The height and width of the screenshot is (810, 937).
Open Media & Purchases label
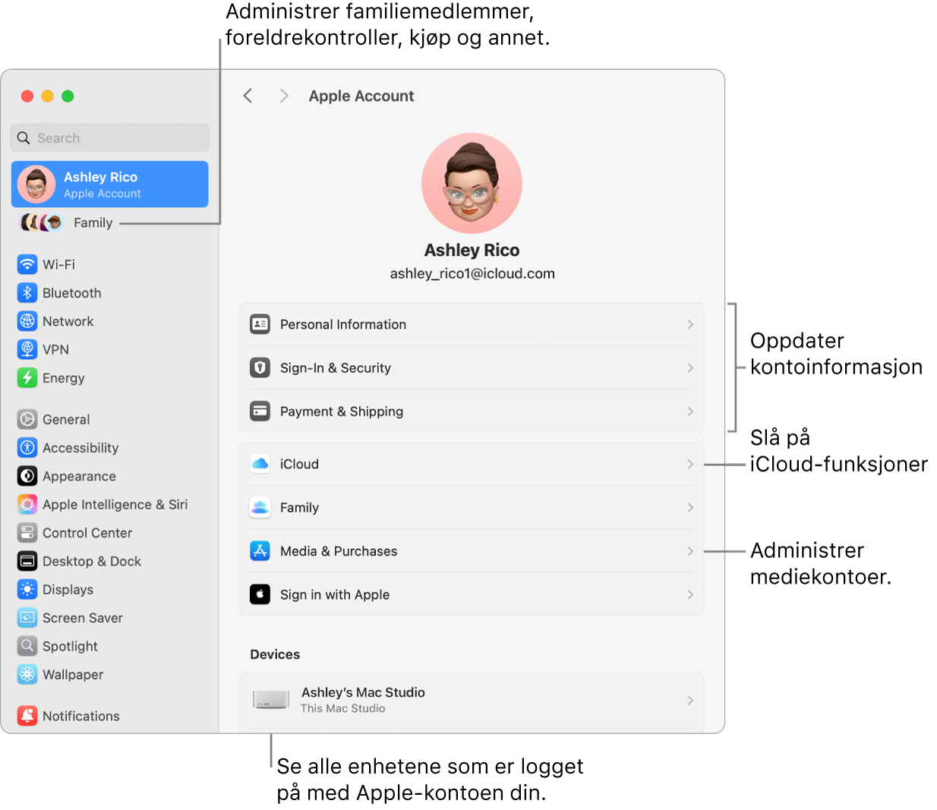pyautogui.click(x=339, y=551)
